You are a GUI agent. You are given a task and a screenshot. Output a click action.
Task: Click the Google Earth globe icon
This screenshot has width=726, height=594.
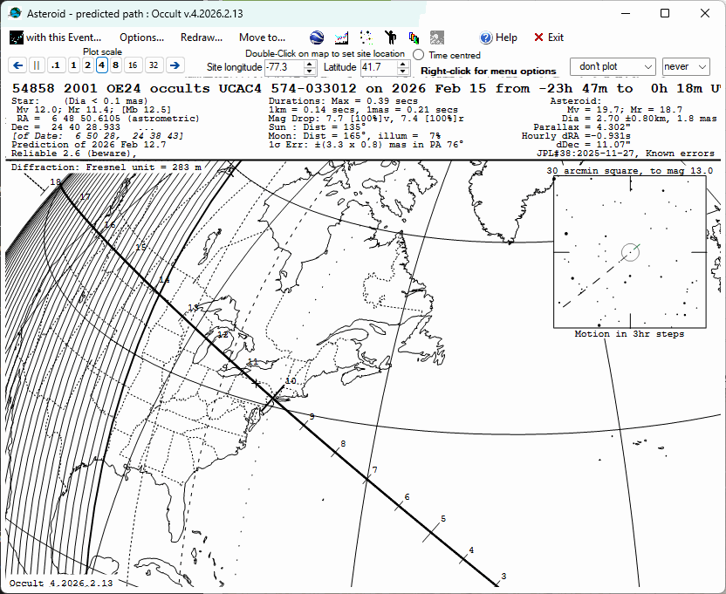[x=317, y=38]
